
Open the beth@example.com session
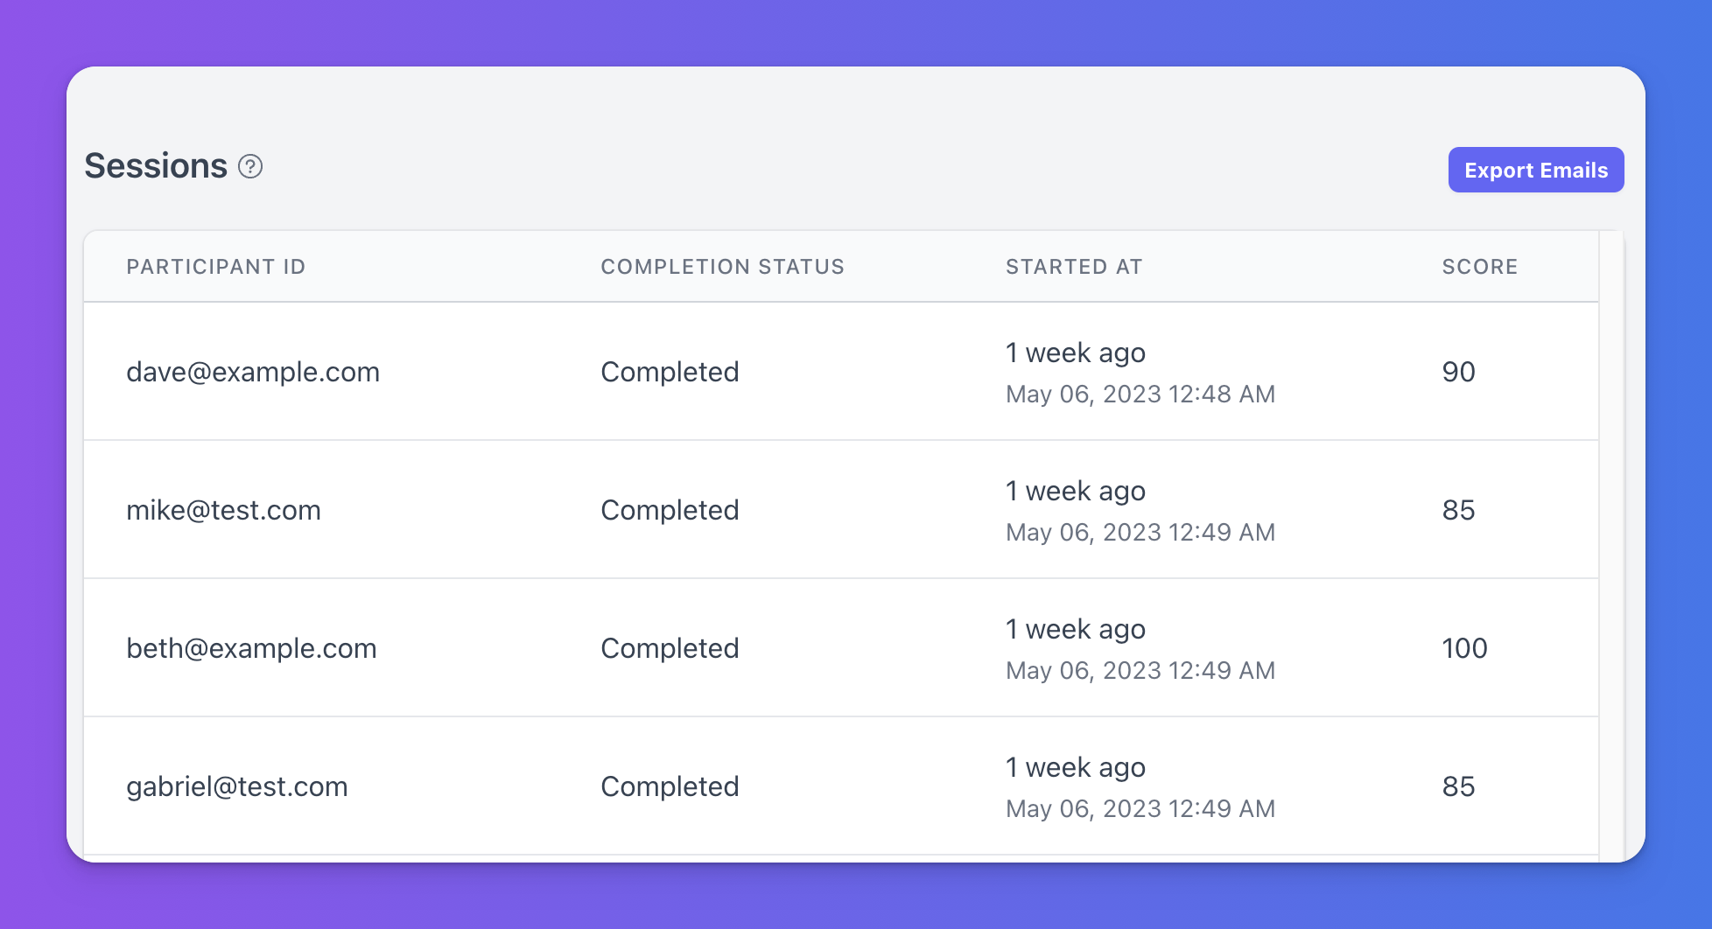(841, 648)
